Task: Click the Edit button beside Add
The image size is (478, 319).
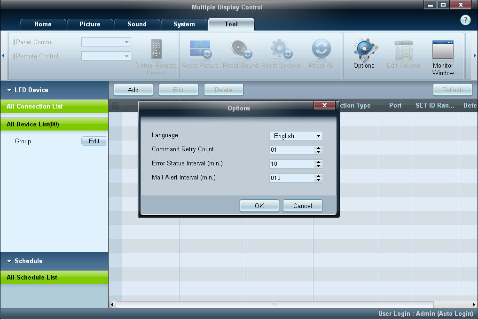Action: [x=178, y=90]
